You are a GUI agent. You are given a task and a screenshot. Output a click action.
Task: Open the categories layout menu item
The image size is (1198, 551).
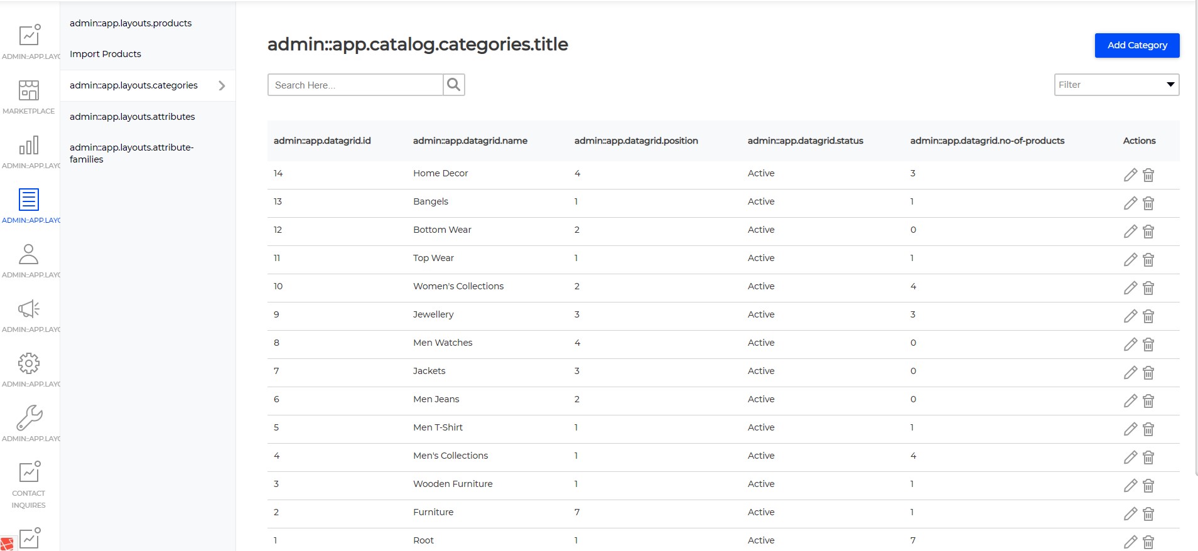pos(134,85)
